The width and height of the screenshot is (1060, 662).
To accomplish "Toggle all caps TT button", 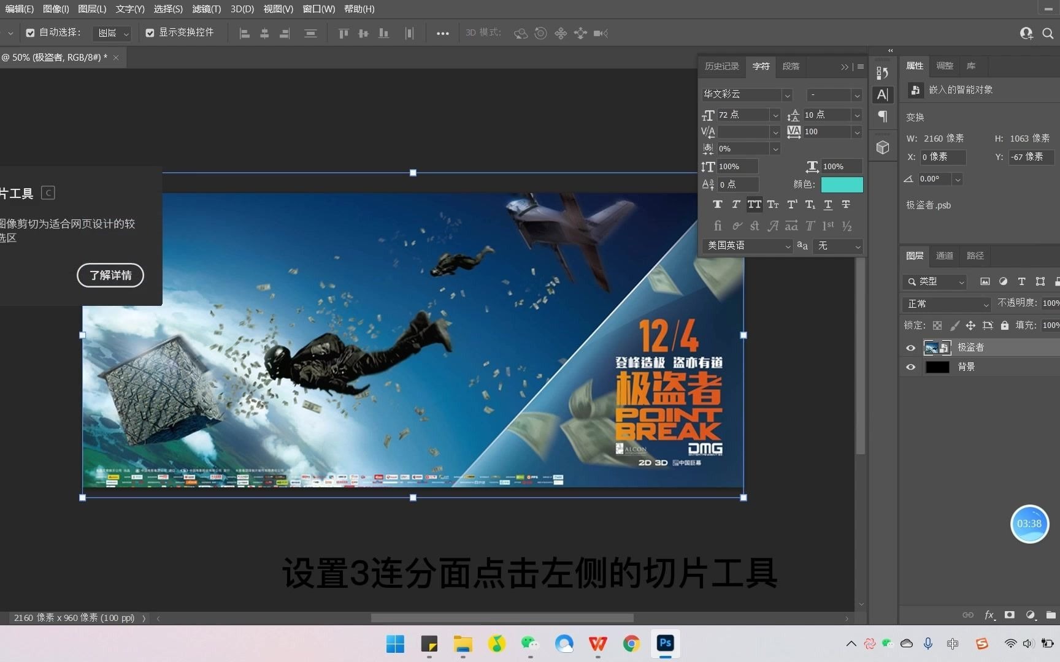I will click(x=755, y=205).
